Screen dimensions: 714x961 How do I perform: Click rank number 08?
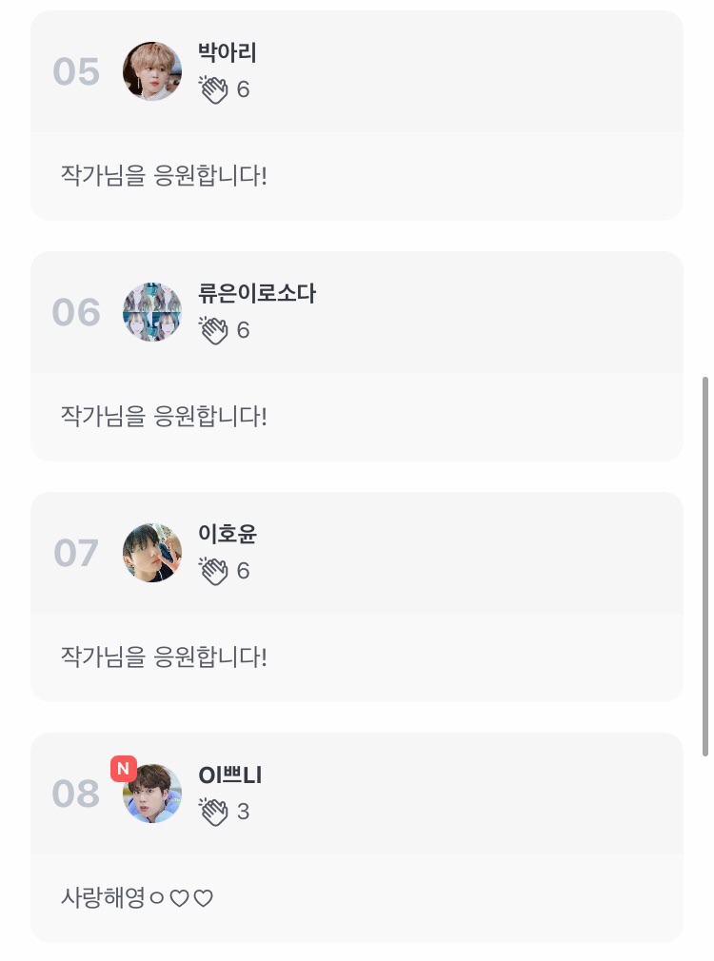click(x=76, y=794)
